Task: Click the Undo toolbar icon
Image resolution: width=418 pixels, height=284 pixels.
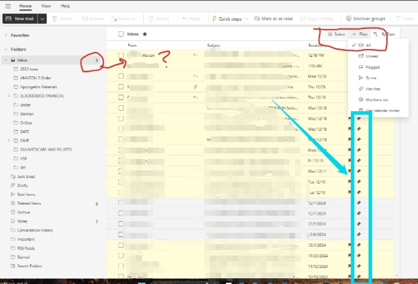Action: coord(399,18)
